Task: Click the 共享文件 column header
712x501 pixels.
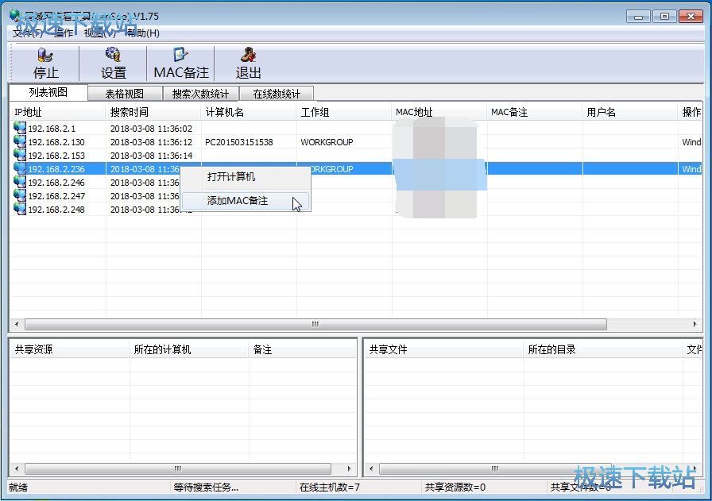Action: point(443,349)
